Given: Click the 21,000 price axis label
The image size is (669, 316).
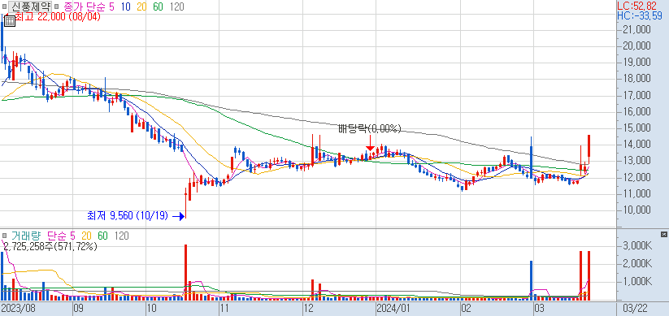Looking at the screenshot, I should [x=637, y=30].
